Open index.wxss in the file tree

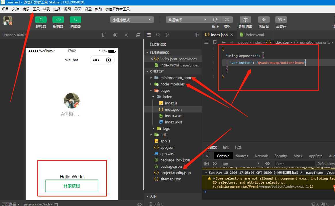point(173,122)
